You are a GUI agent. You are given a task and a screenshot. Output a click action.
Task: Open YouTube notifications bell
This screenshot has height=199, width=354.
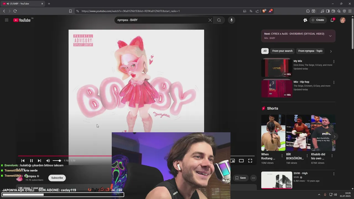pos(332,20)
